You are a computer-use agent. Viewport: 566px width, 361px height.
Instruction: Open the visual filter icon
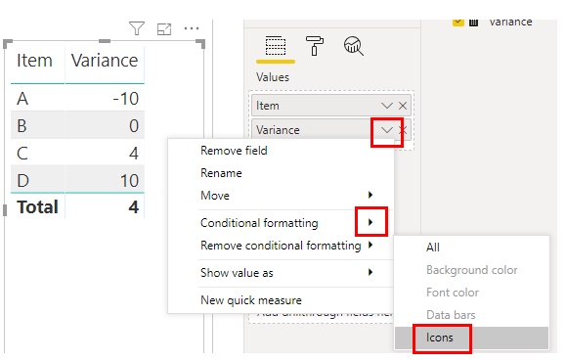137,28
